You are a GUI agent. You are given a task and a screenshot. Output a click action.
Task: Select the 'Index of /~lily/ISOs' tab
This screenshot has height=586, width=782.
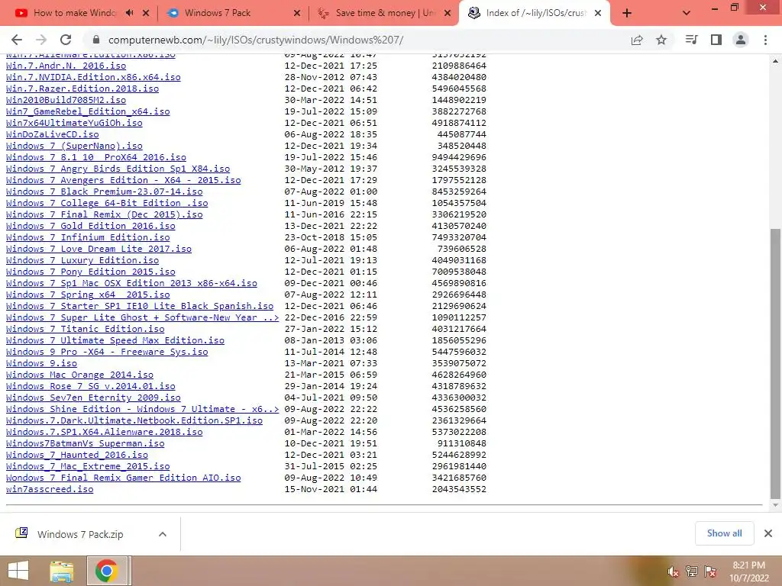tap(536, 13)
